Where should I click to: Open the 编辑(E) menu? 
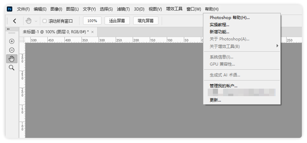click(40, 9)
